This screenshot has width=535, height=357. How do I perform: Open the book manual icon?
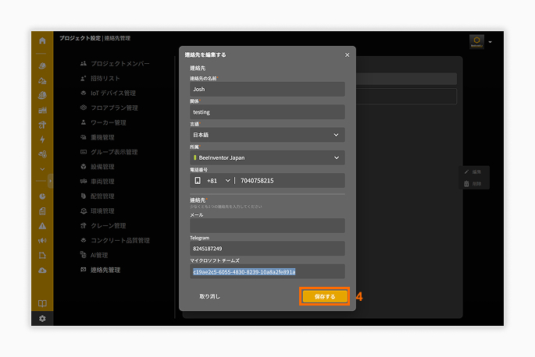[42, 303]
